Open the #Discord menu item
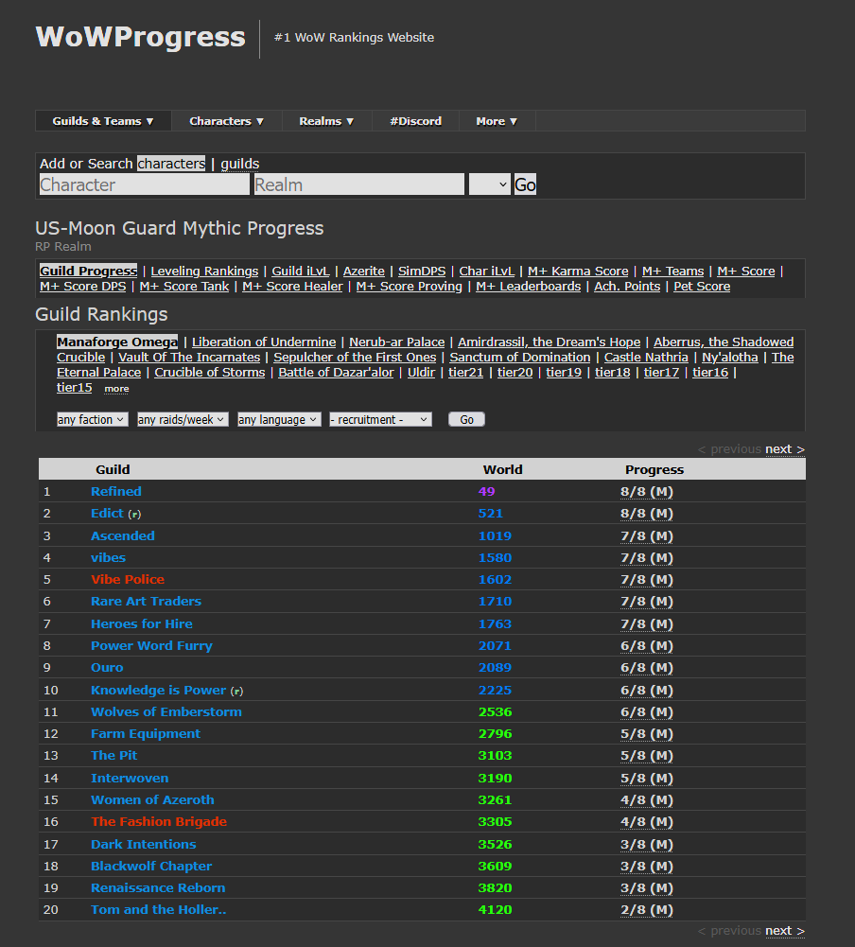This screenshot has width=855, height=947. click(415, 121)
